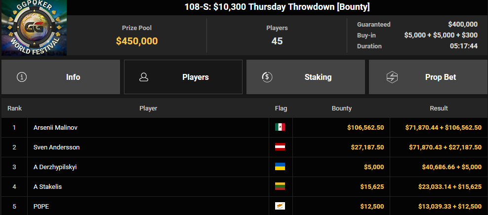The width and height of the screenshot is (488, 215).
Task: Open the Prop Bet tab
Action: click(x=428, y=77)
